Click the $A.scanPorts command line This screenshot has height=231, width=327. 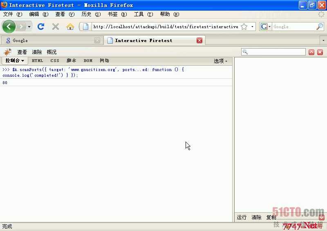(x=93, y=72)
